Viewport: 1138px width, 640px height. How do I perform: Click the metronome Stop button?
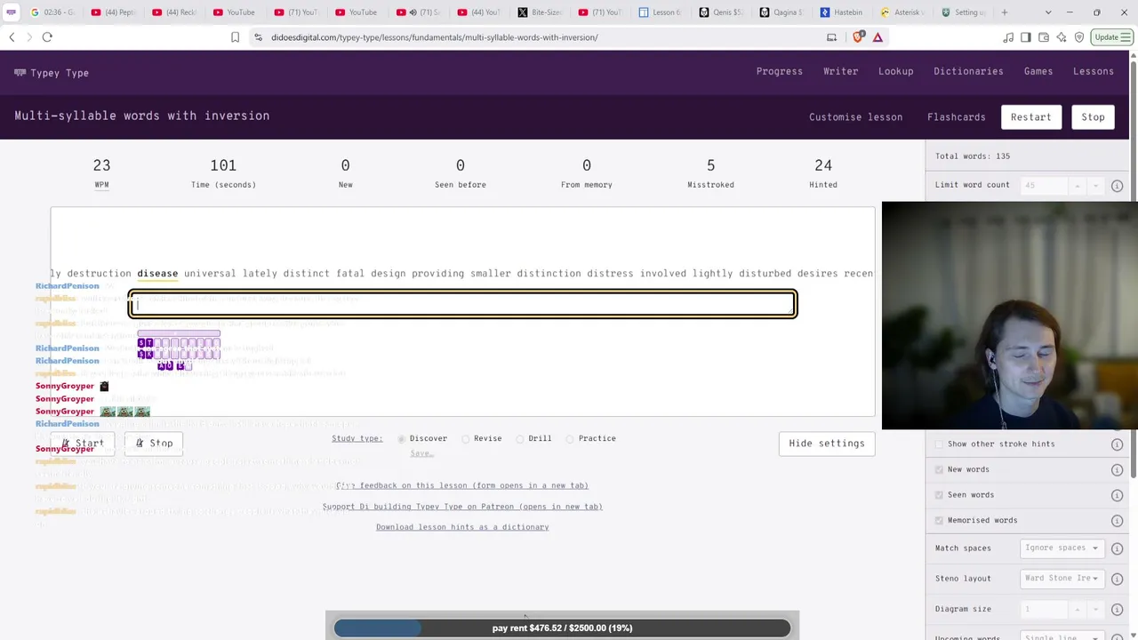[154, 444]
